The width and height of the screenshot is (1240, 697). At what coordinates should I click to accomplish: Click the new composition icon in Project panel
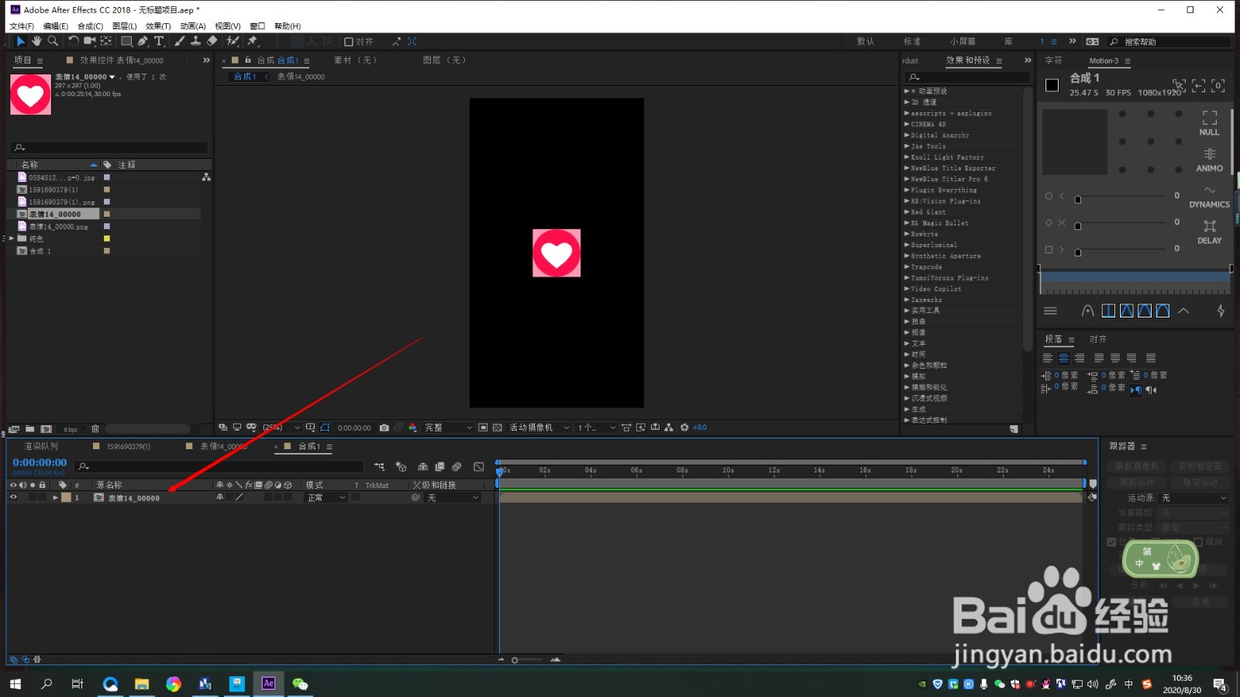[46, 429]
